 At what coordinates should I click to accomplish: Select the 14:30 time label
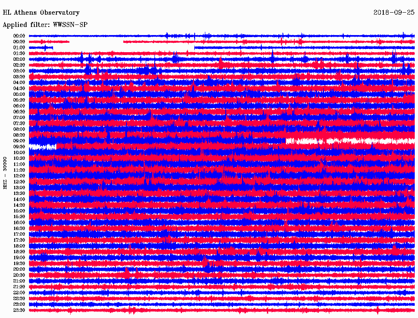pos(19,205)
